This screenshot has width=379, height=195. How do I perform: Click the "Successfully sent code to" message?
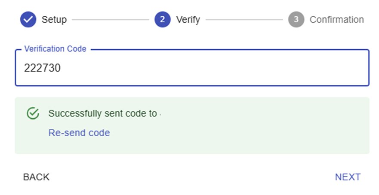click(102, 114)
